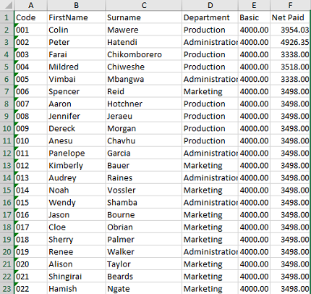Viewport: 311px width, 294px height.
Task: Select cell with surname Hotchner
Action: pos(144,104)
